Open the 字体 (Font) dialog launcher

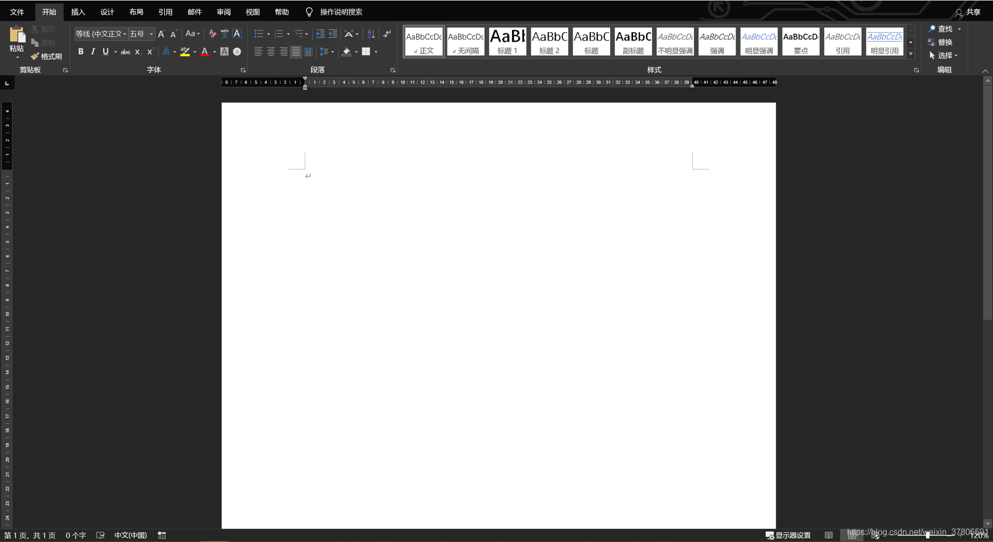pos(243,70)
